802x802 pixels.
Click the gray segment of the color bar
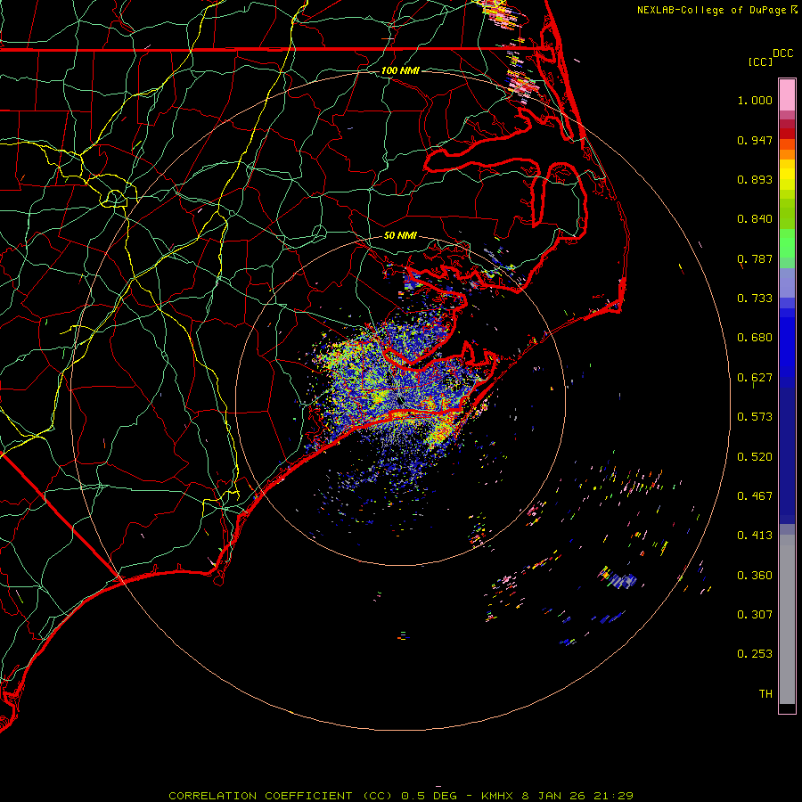(787, 619)
